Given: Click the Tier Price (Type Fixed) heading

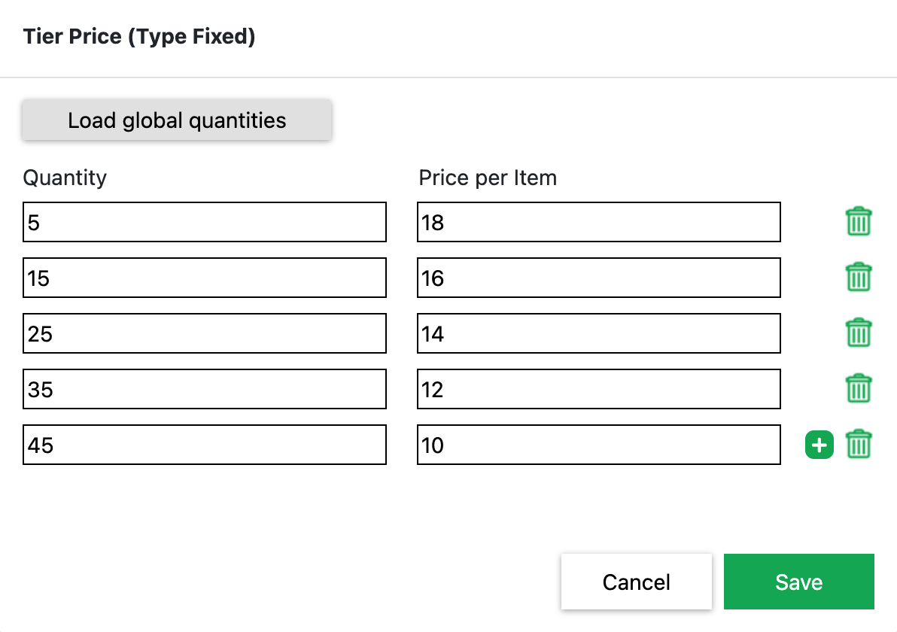Looking at the screenshot, I should click(139, 36).
